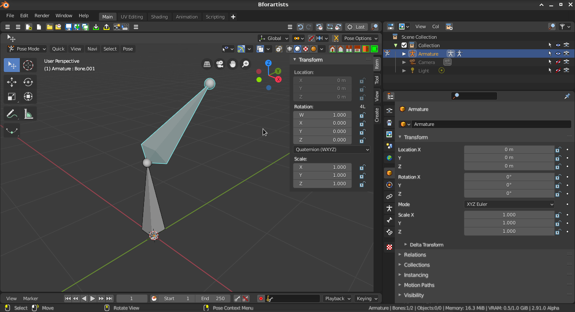Open the Keying popover button

click(367, 299)
